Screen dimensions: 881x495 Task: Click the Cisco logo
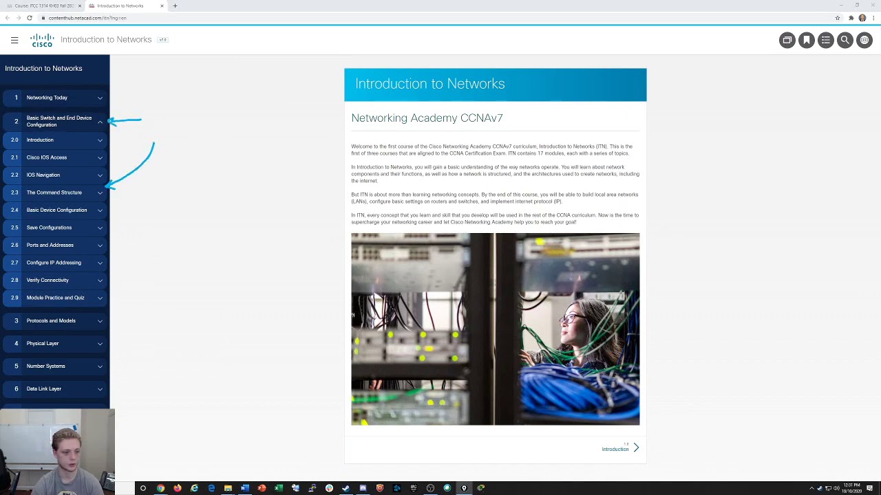42,40
